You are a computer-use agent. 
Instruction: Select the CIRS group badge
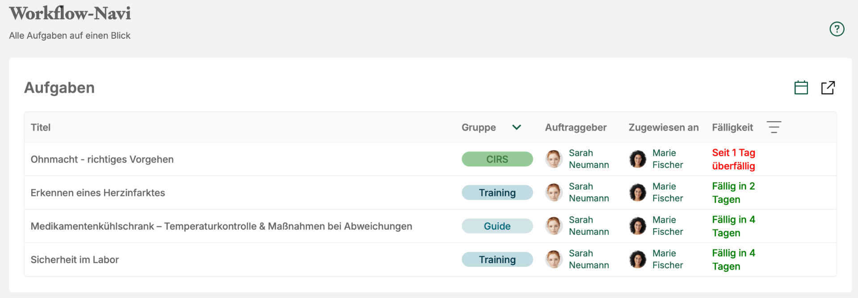pos(497,159)
